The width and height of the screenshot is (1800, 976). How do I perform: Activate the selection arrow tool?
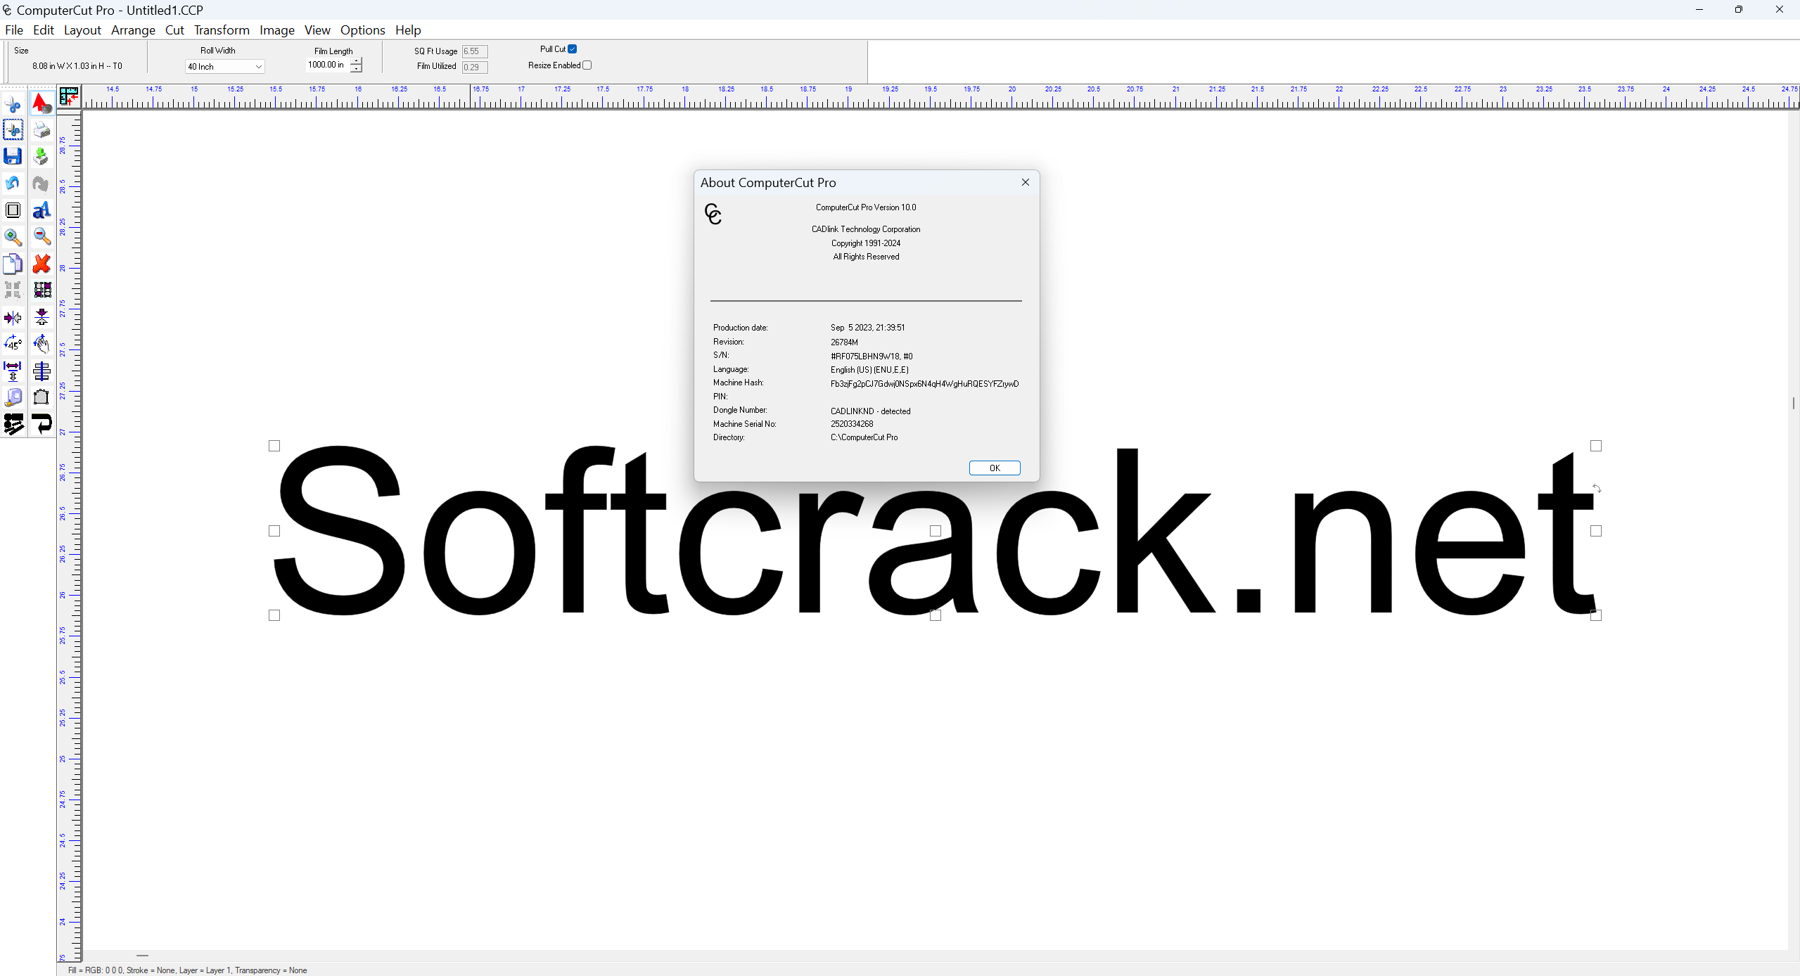point(42,103)
